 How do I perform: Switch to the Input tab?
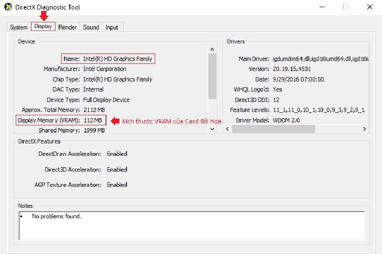[x=112, y=27]
